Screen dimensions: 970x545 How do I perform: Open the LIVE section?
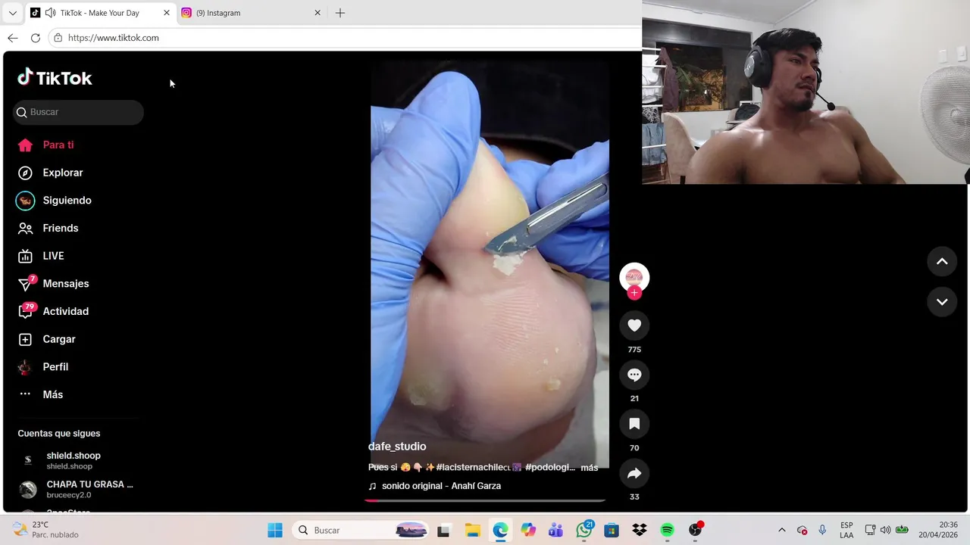point(41,256)
